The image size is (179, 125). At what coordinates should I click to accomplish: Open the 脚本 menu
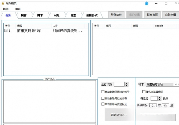[6, 9]
